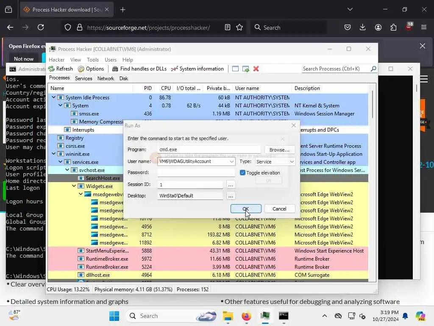The width and height of the screenshot is (434, 326).
Task: Open the Tools menu
Action: point(93,59)
